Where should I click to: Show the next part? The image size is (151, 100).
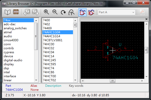click(x=35, y=12)
